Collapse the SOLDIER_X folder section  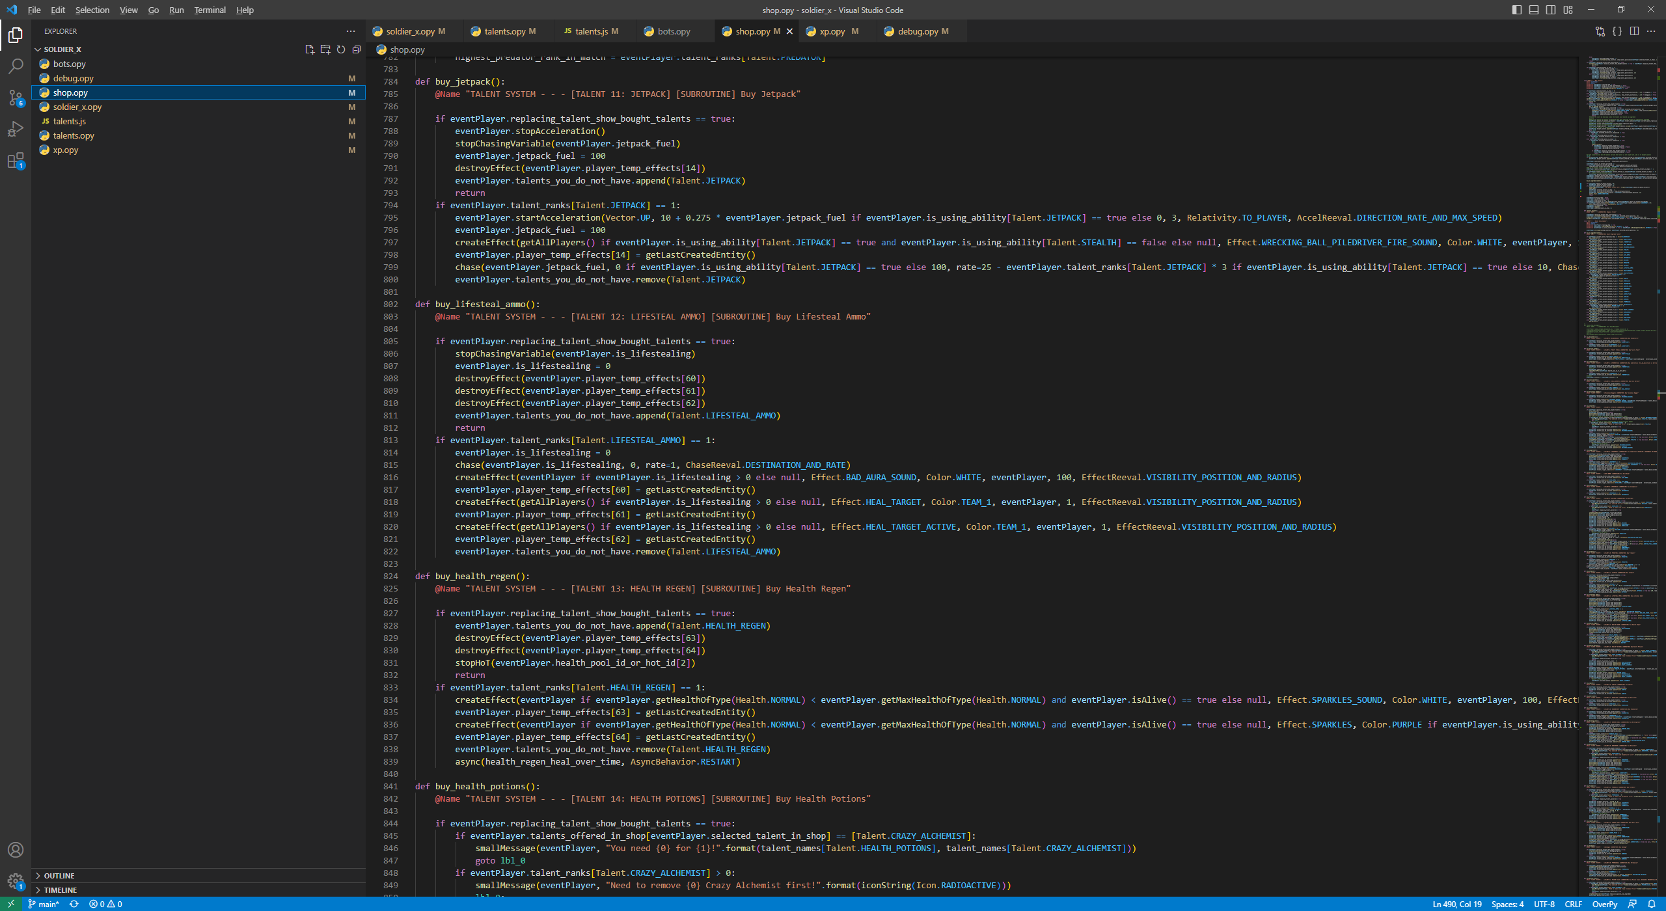[62, 49]
